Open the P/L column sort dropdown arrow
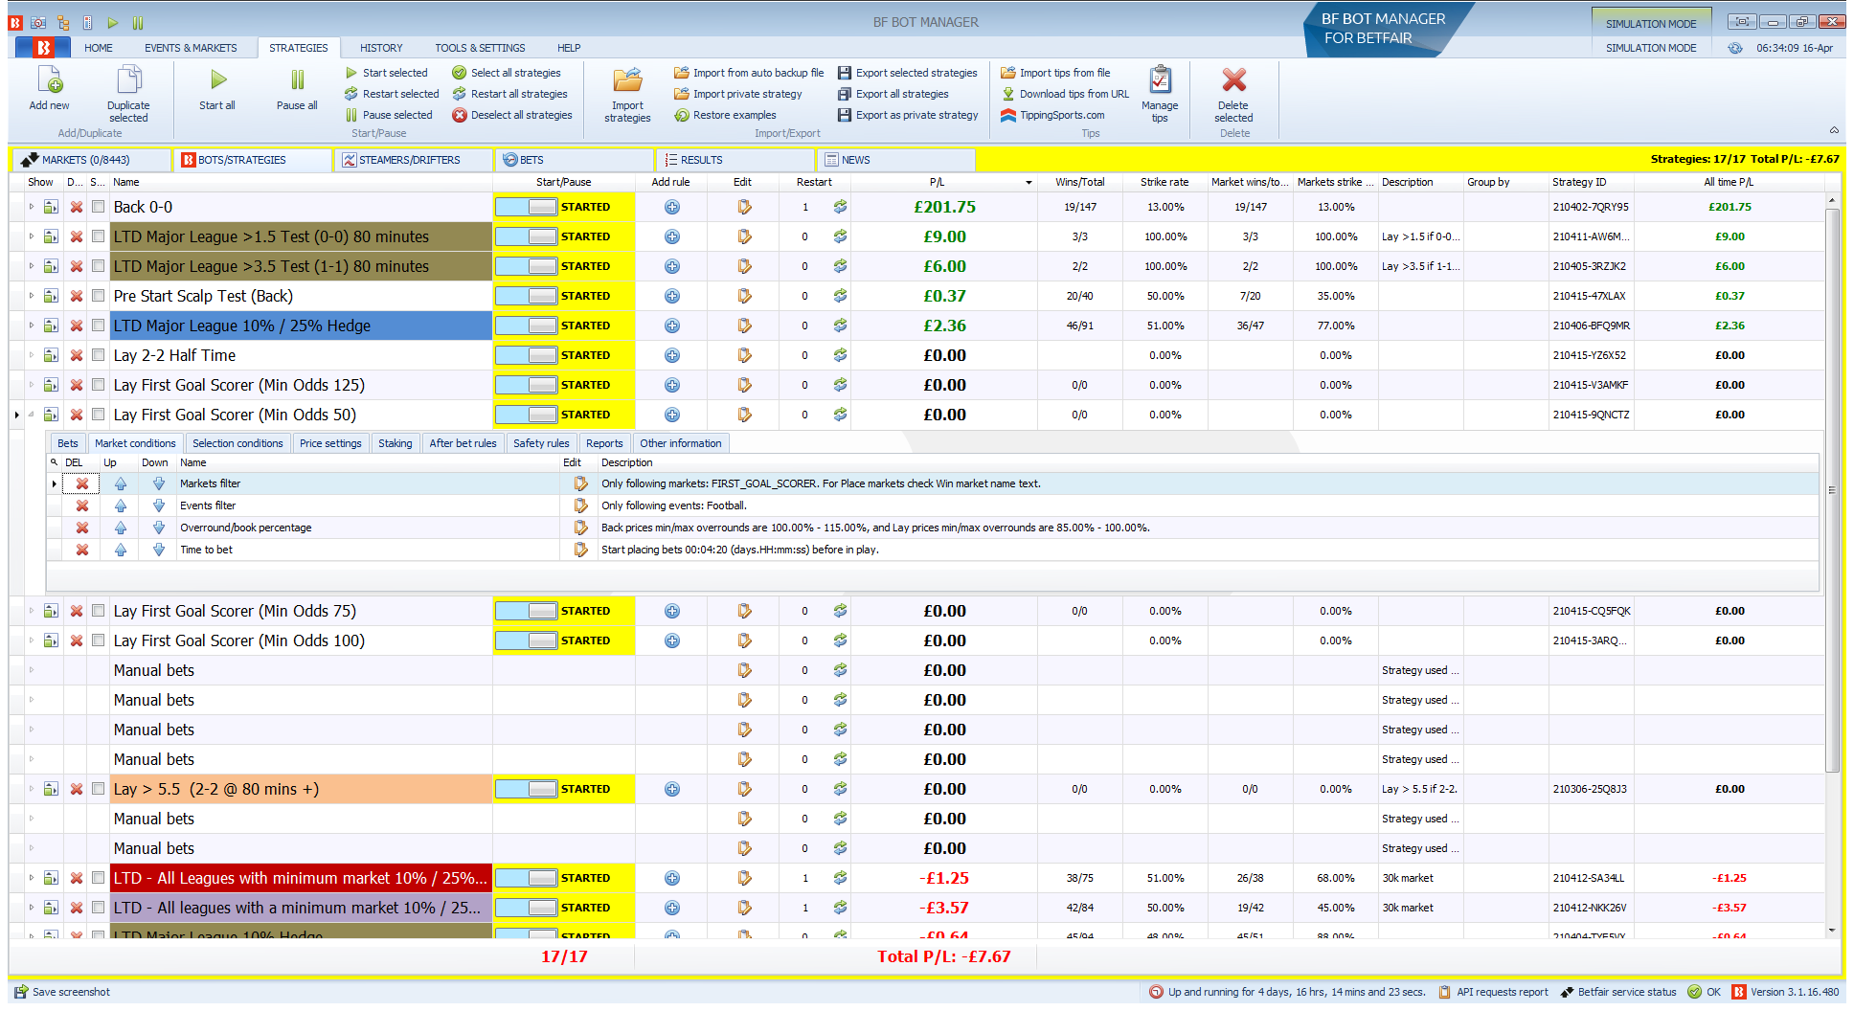The height and width of the screenshot is (1011, 1854). coord(1029,183)
